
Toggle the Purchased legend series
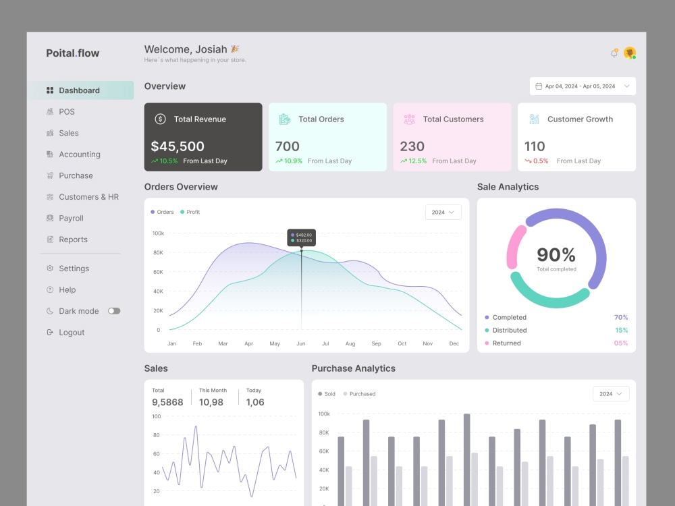click(360, 394)
